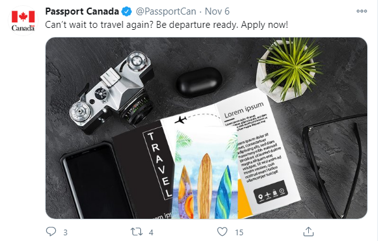Retweet this Passport Canada tweet
Viewport: 378px width, 241px height.
[x=136, y=232]
